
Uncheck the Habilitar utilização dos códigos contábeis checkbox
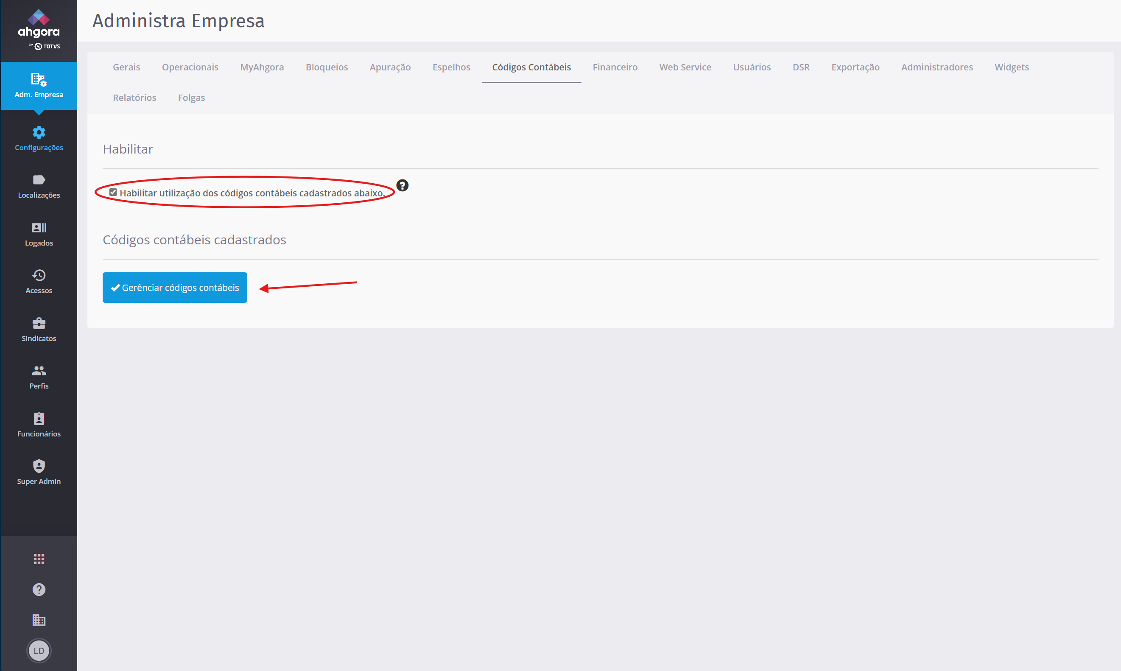pyautogui.click(x=113, y=193)
